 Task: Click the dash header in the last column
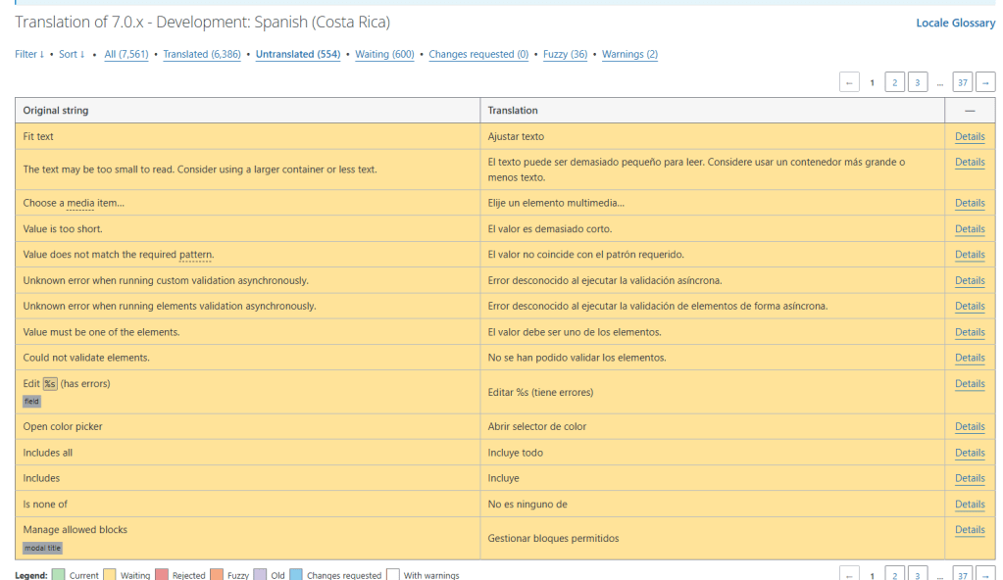[970, 111]
